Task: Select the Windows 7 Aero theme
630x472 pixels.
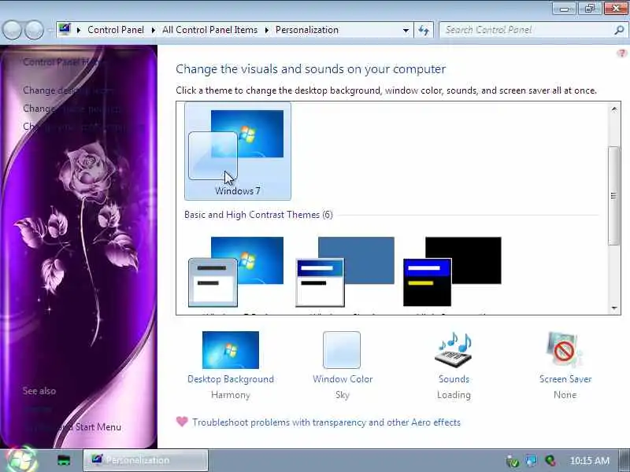Action: (x=238, y=151)
